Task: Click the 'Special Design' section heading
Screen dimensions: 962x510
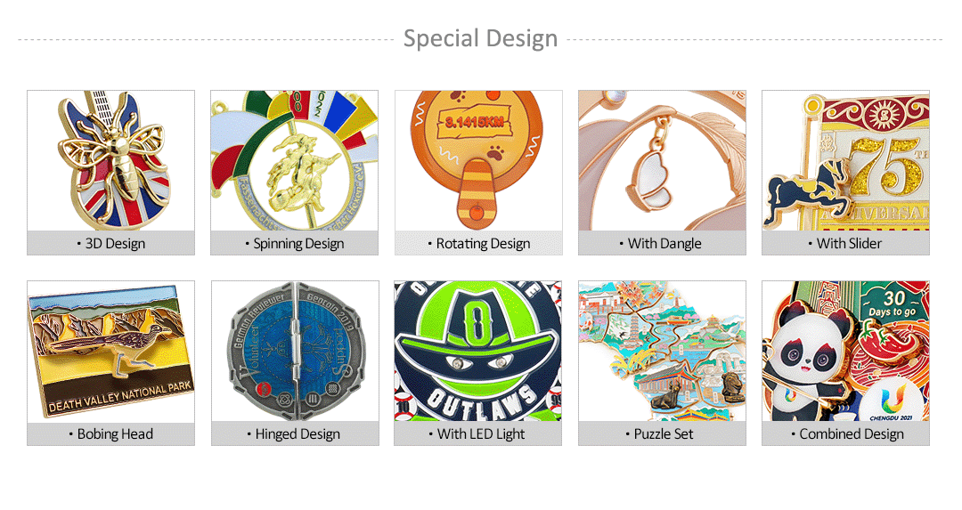Action: tap(480, 38)
